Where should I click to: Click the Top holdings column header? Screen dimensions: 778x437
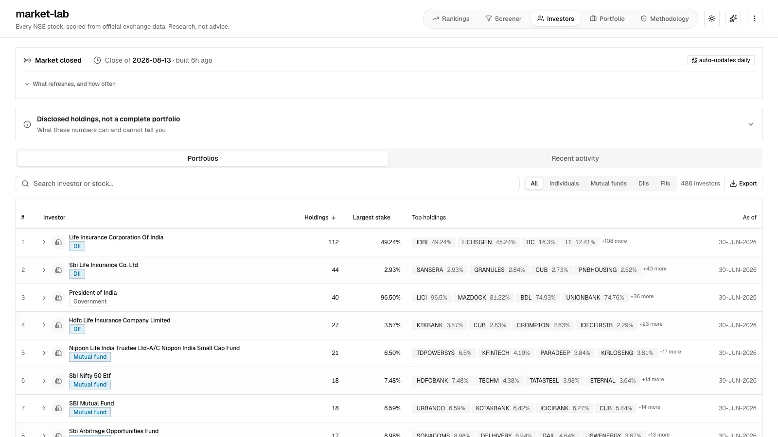coord(429,218)
